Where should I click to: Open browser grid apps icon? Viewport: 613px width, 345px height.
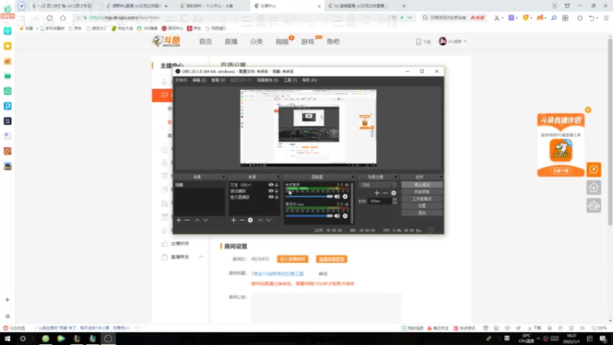pyautogui.click(x=565, y=18)
